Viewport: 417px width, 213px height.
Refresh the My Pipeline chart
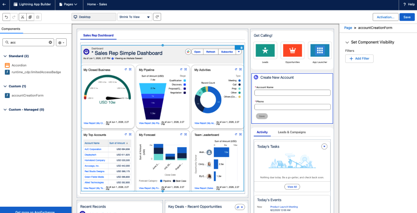(181, 70)
